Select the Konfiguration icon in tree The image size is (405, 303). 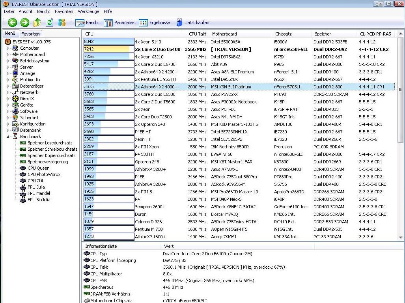tap(15, 124)
